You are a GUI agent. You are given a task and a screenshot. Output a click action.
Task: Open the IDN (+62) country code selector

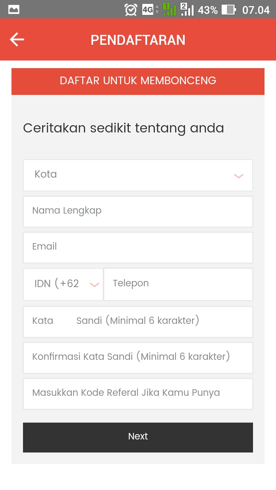coord(63,284)
